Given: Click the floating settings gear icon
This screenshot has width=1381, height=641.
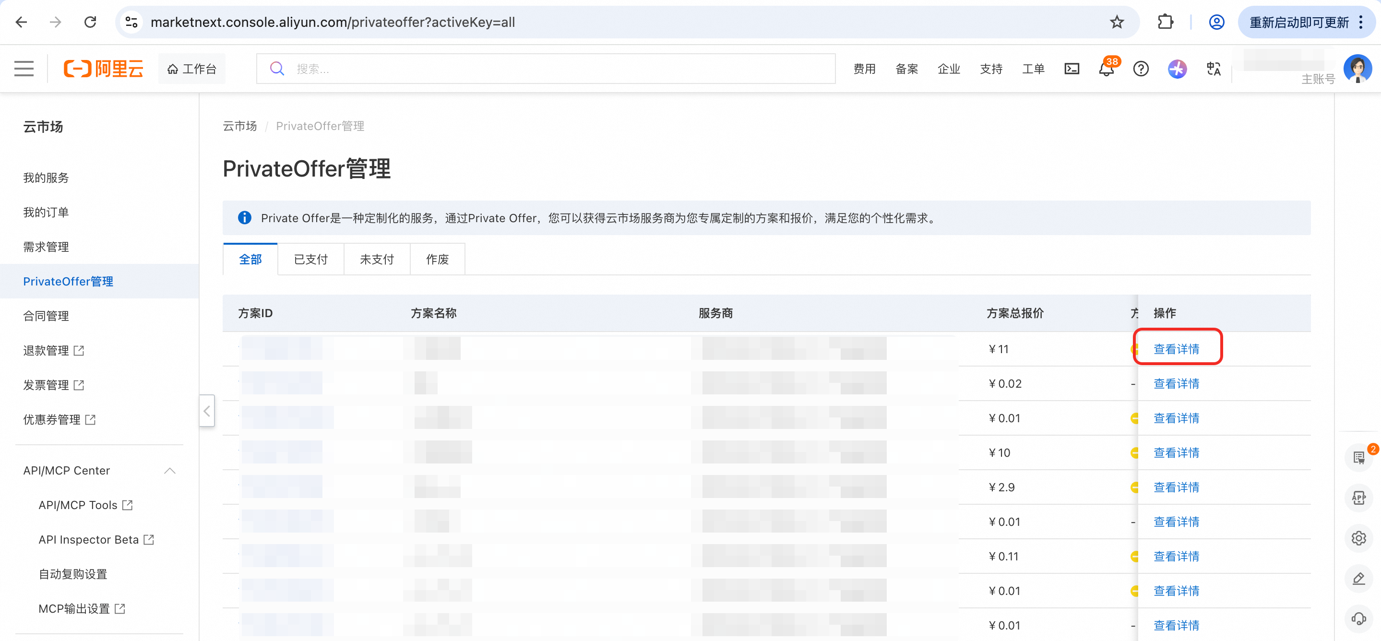Looking at the screenshot, I should (1358, 538).
